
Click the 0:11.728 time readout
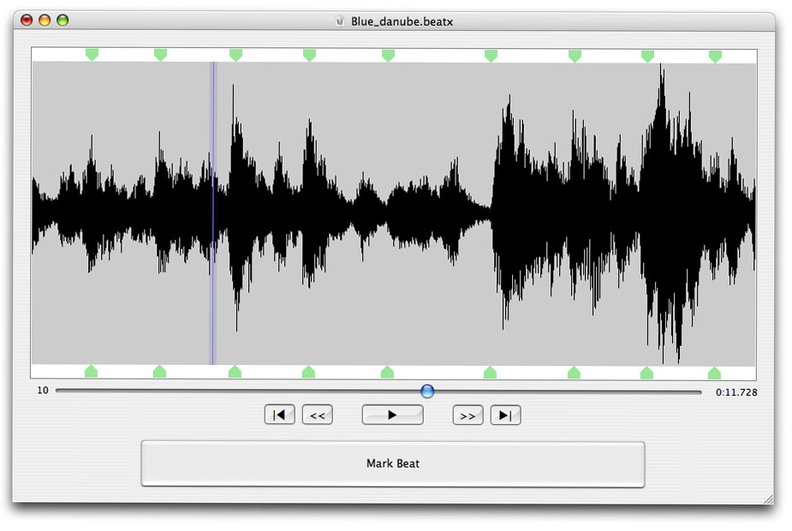pos(735,392)
